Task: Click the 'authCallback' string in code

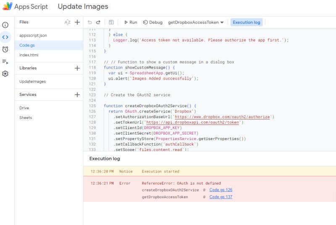Action: pos(179,144)
